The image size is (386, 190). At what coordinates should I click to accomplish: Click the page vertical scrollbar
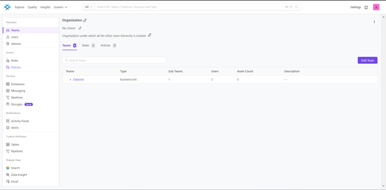(384, 99)
